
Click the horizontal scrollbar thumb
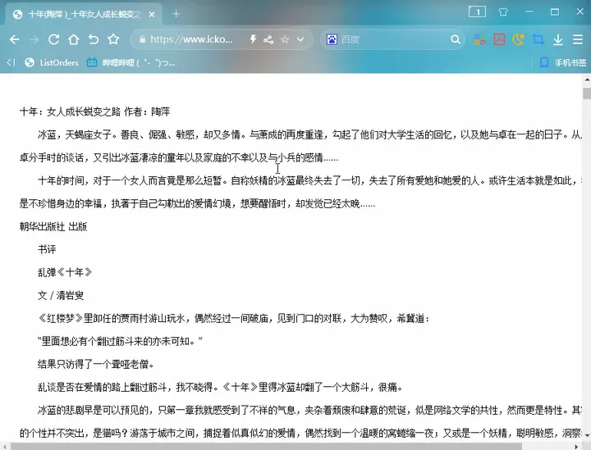[266, 447]
